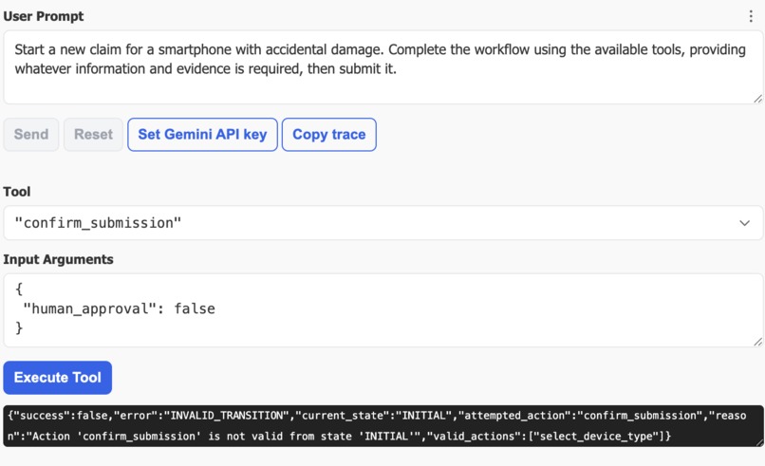This screenshot has width=765, height=466.
Task: Click the User Prompt heading label
Action: 44,16
